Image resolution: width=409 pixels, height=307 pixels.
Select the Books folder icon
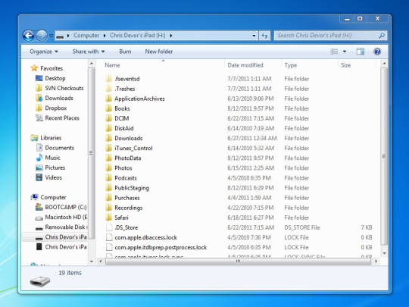pyautogui.click(x=109, y=108)
